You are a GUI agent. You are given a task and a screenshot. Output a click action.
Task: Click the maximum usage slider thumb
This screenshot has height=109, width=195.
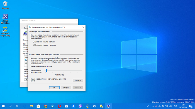(47, 70)
